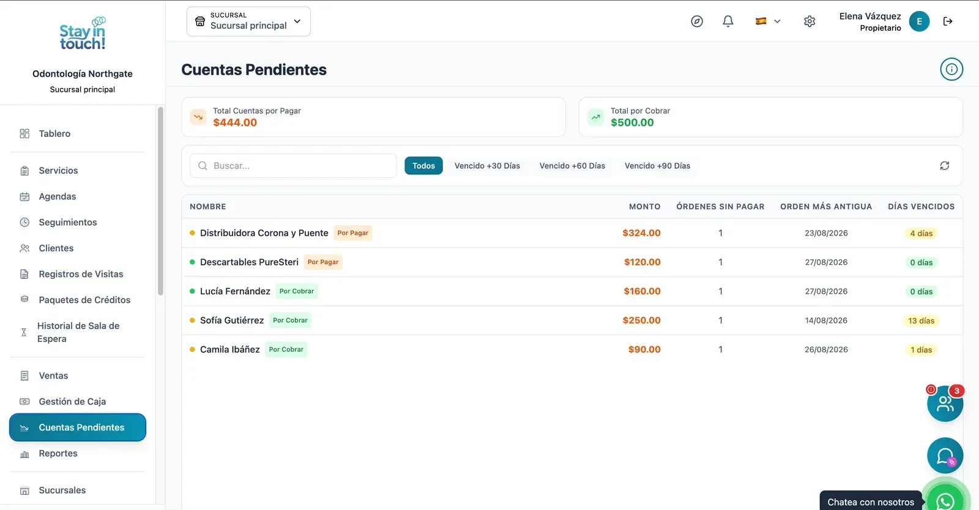This screenshot has height=510, width=979.
Task: Filter by Vencido +30 Días
Action: pos(487,166)
